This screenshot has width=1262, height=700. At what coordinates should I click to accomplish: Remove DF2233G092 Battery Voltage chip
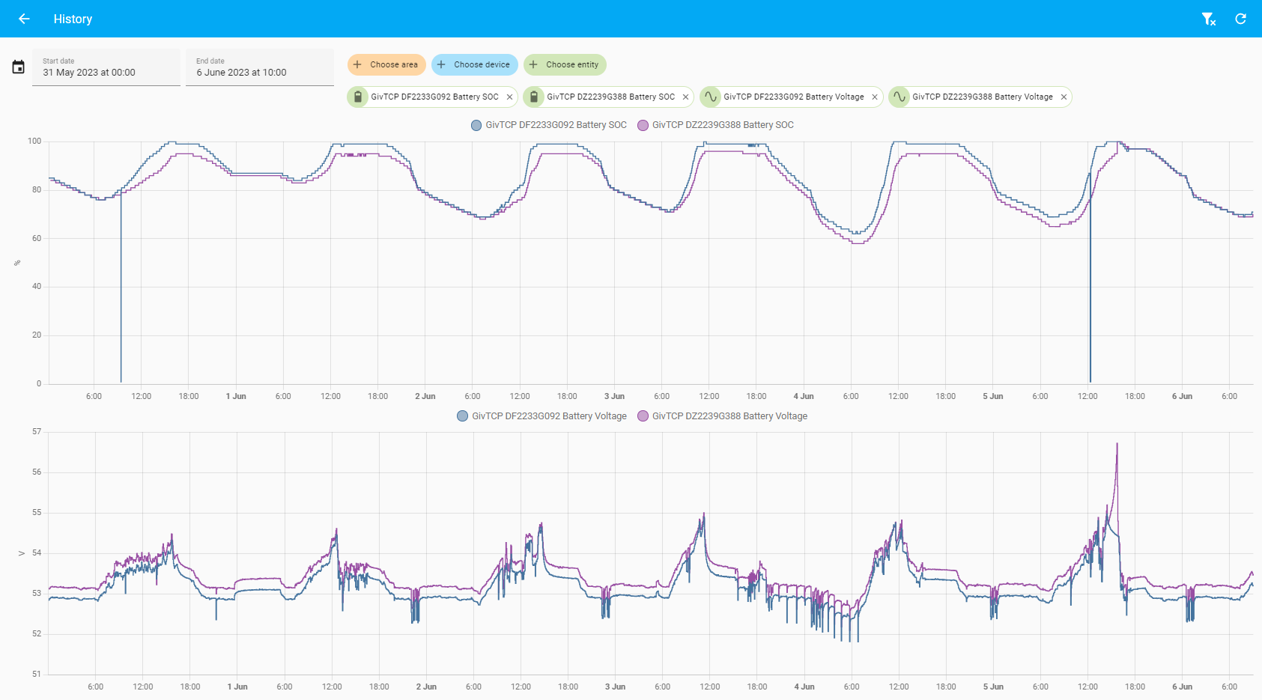874,97
